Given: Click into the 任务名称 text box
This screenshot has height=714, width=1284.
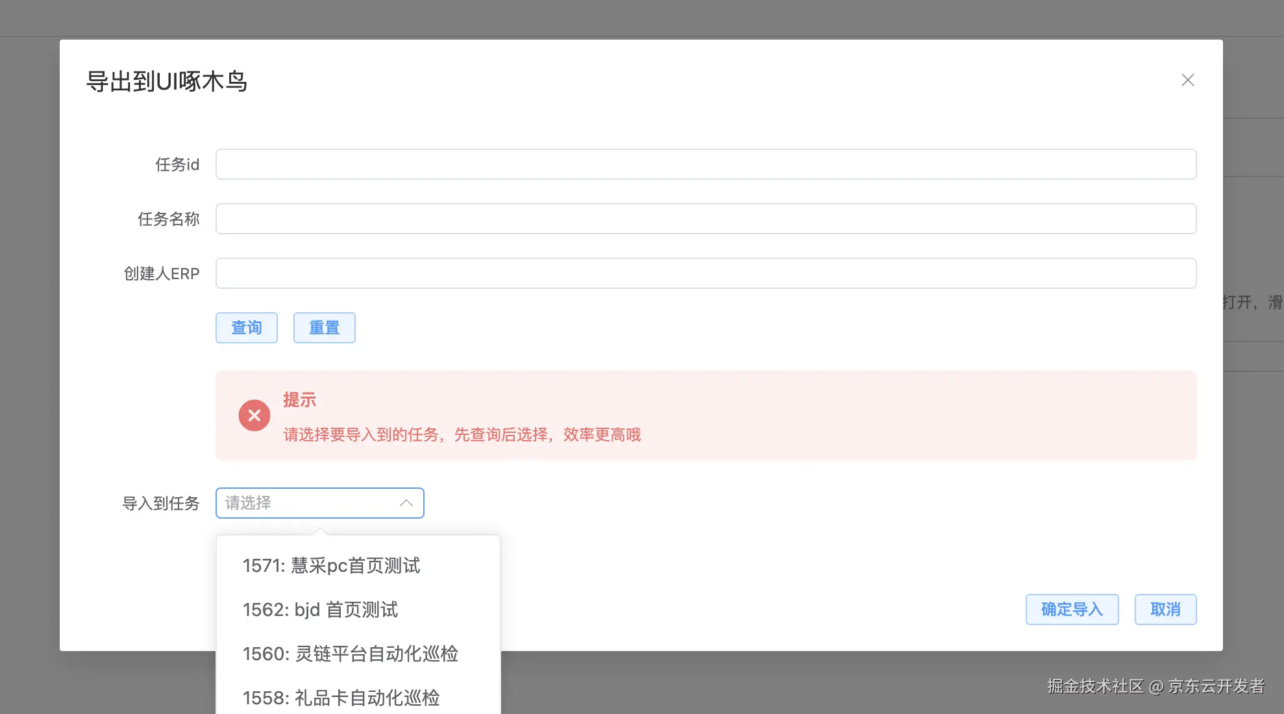Looking at the screenshot, I should point(706,219).
